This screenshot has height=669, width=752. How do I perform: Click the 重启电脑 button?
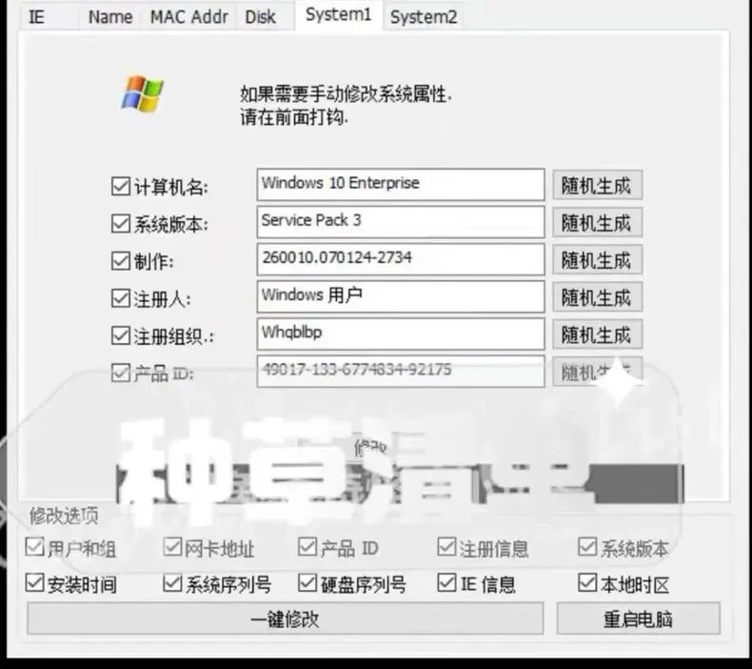click(639, 618)
